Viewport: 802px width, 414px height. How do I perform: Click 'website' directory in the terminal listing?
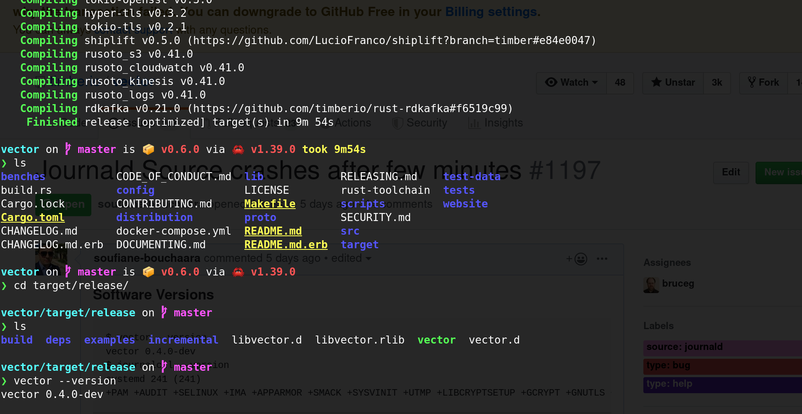coord(465,204)
